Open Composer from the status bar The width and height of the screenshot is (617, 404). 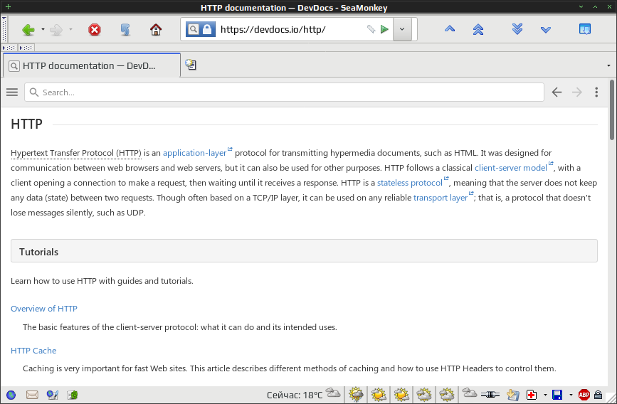click(53, 395)
